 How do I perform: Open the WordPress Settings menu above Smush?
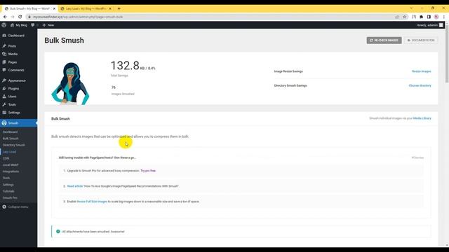[x=14, y=113]
